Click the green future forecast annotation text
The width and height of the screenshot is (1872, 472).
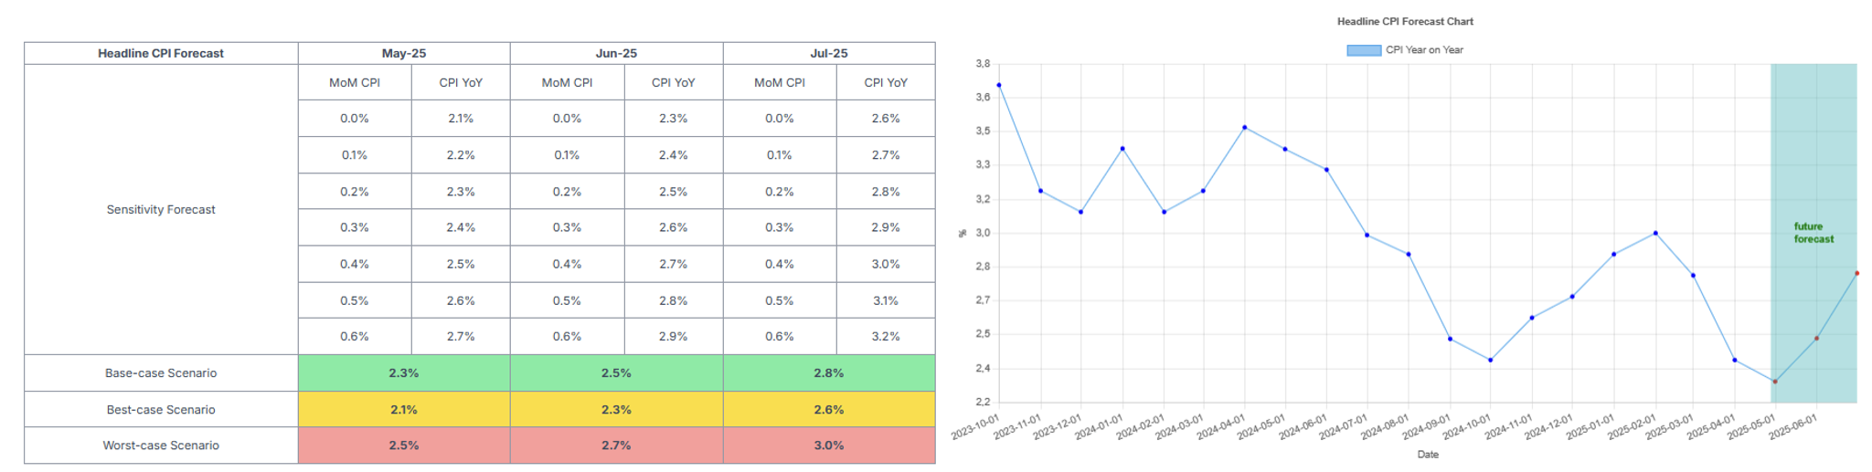[x=1813, y=233]
